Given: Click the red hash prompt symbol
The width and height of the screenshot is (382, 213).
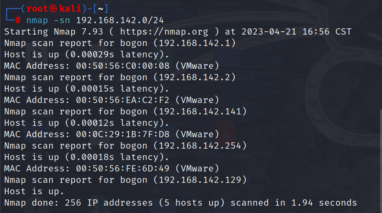Looking at the screenshot, I should click(18, 20).
